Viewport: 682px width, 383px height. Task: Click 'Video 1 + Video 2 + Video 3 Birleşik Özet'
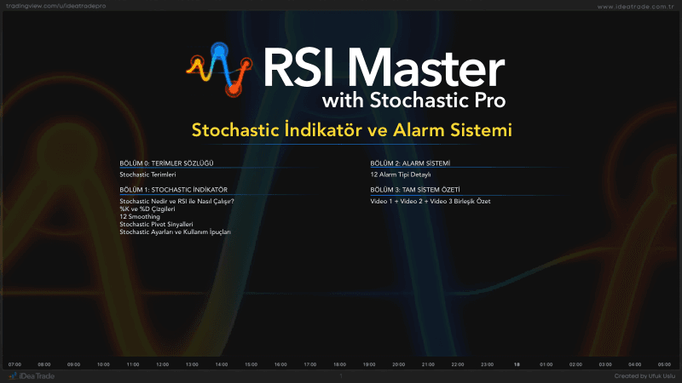pyautogui.click(x=431, y=201)
